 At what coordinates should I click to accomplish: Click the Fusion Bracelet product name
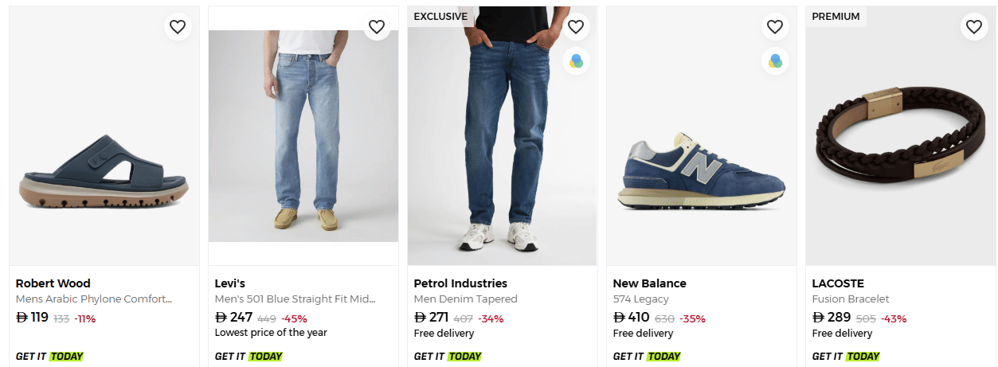(x=851, y=299)
